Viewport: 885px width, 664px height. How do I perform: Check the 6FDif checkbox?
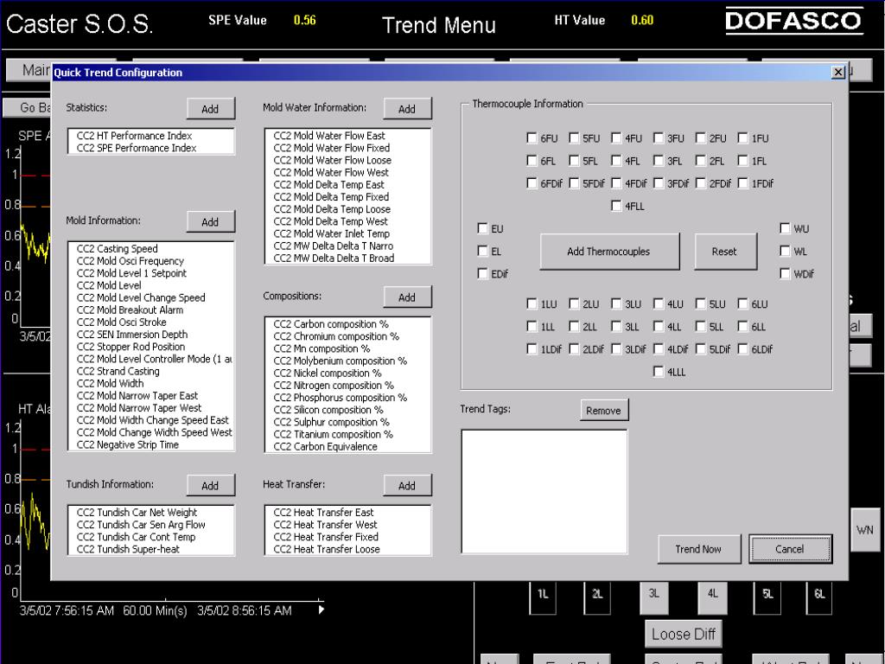pos(532,183)
